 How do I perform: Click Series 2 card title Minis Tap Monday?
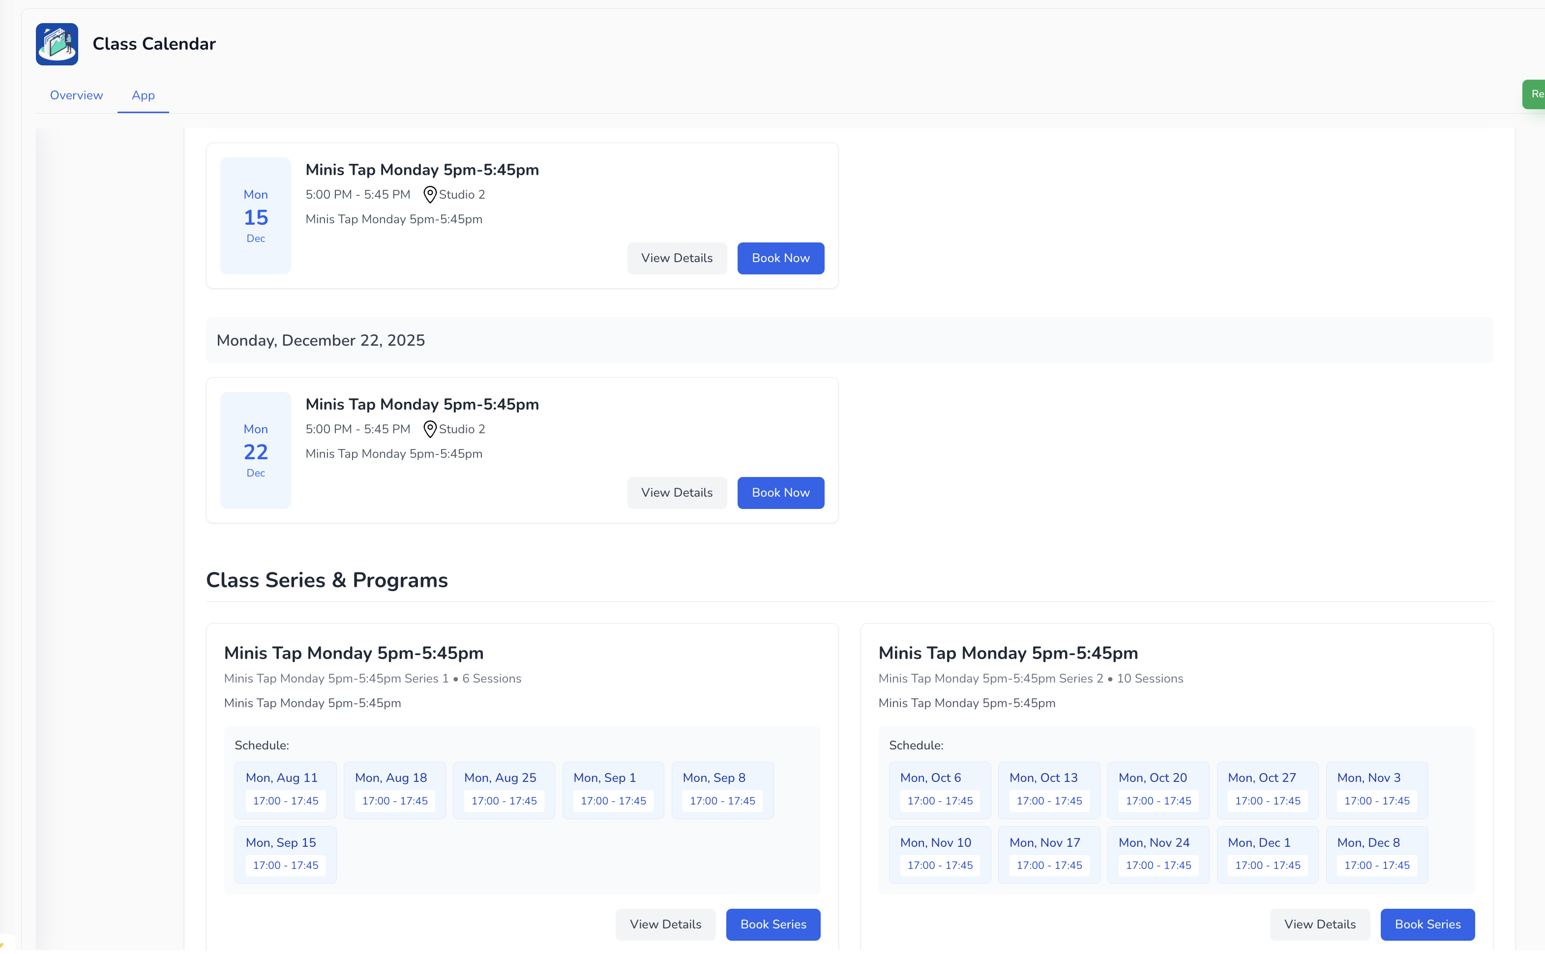(1008, 654)
